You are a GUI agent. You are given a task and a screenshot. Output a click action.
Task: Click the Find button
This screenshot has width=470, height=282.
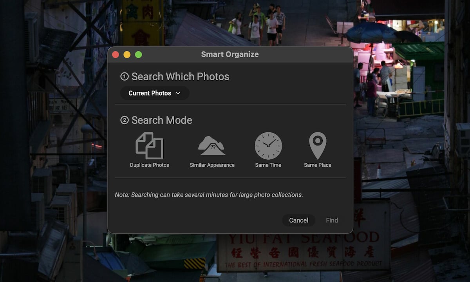(x=332, y=220)
